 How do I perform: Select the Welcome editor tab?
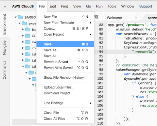(x=114, y=18)
